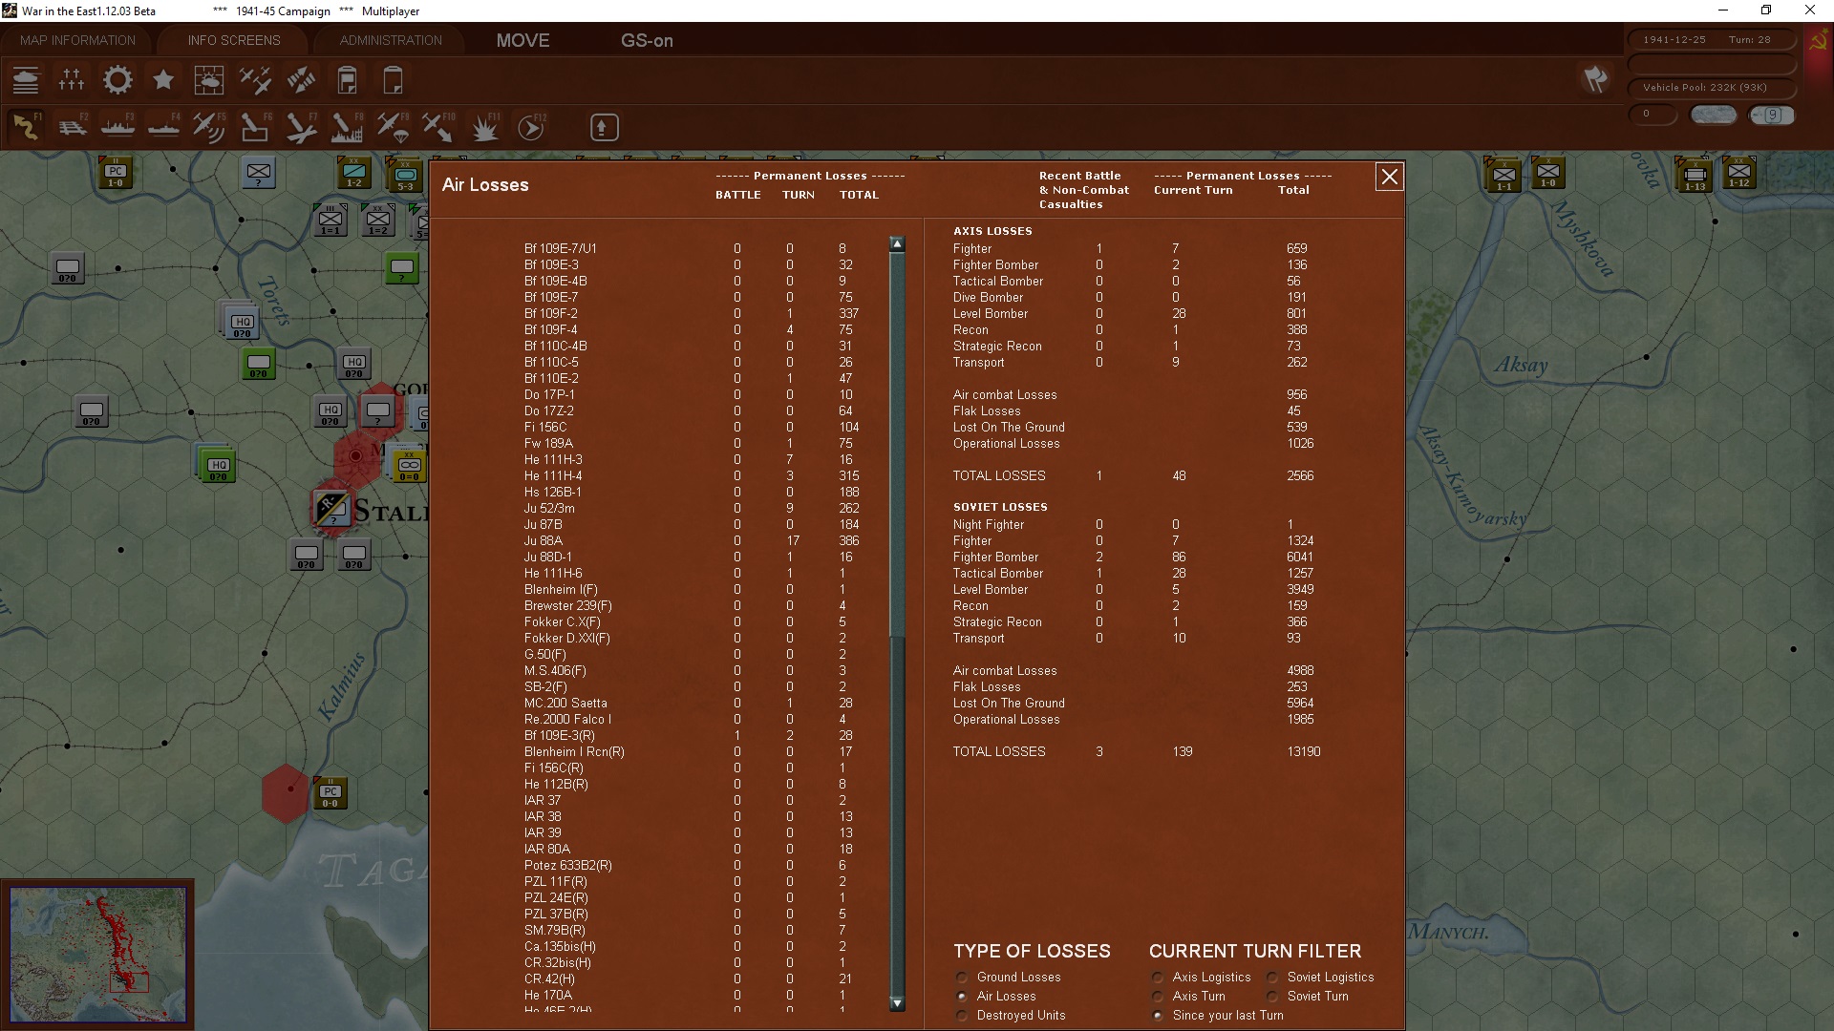Select the crossed aircraft air missions icon
This screenshot has height=1031, width=1834.
(x=255, y=80)
